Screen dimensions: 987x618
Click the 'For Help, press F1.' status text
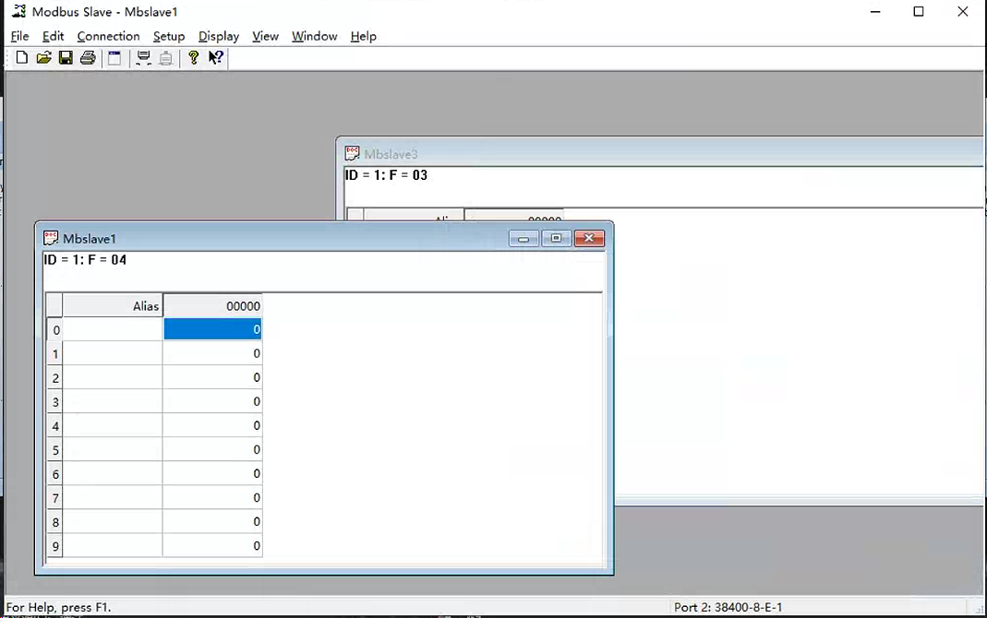click(x=58, y=607)
